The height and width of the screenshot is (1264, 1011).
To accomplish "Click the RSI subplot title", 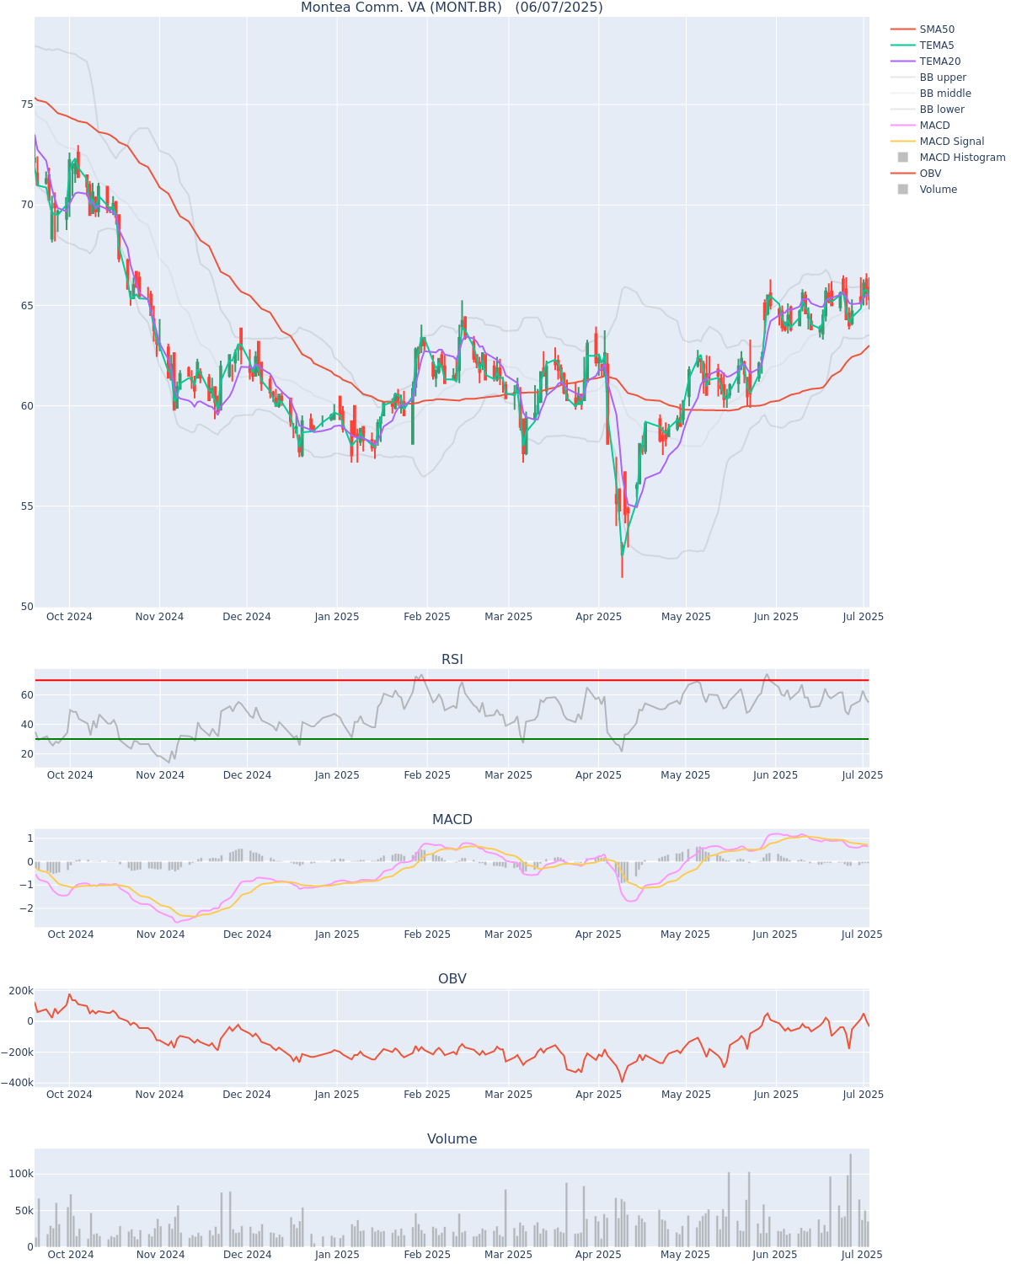I will pos(452,660).
